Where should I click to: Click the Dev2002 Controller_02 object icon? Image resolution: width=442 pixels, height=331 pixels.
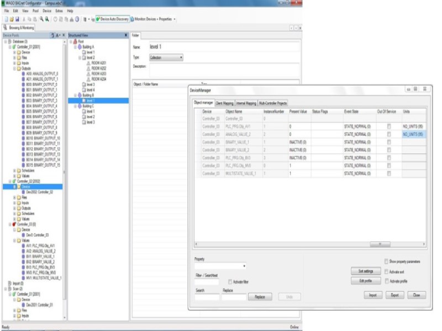click(23, 192)
